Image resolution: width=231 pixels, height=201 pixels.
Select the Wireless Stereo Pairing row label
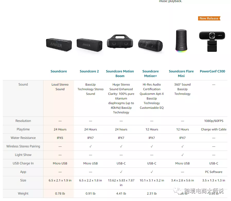pyautogui.click(x=23, y=146)
